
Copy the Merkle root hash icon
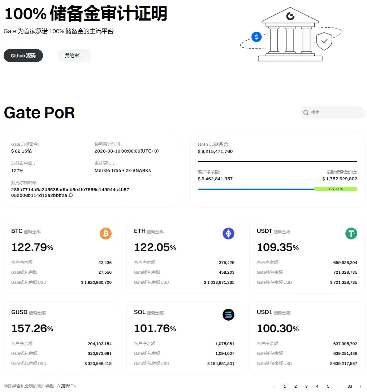(x=71, y=195)
